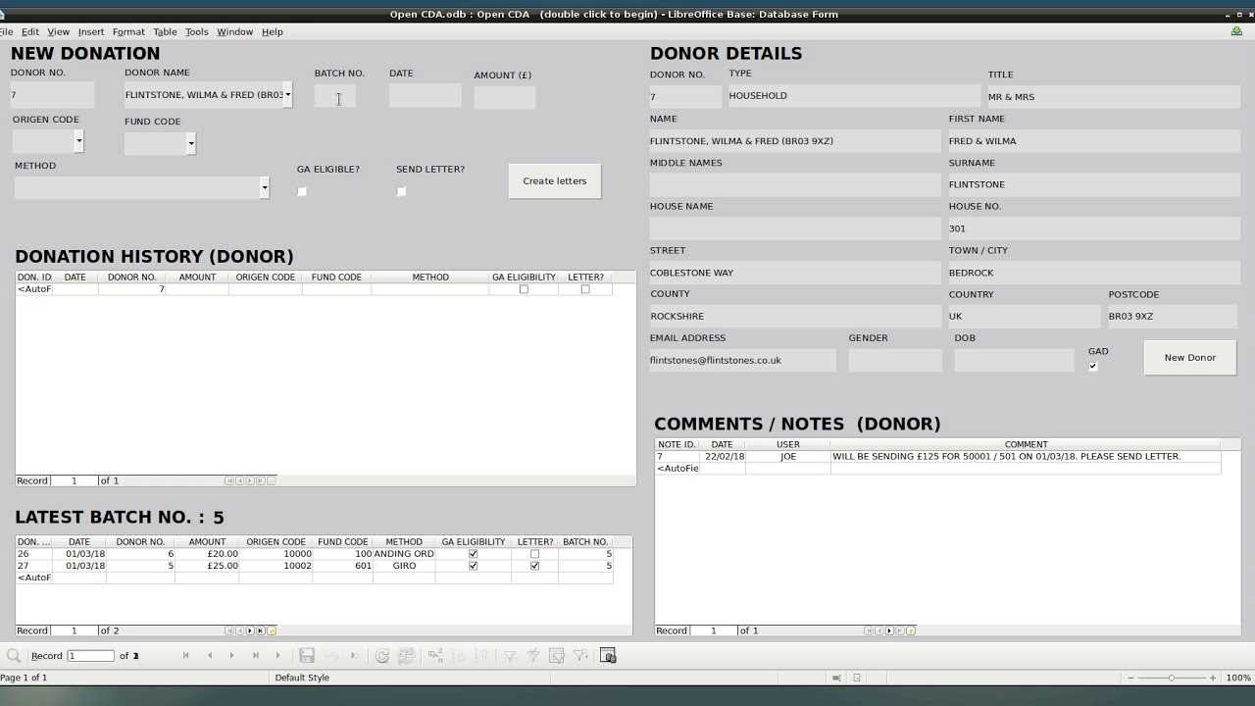1255x706 pixels.
Task: Zoom out with the minus icon
Action: pos(1130,678)
